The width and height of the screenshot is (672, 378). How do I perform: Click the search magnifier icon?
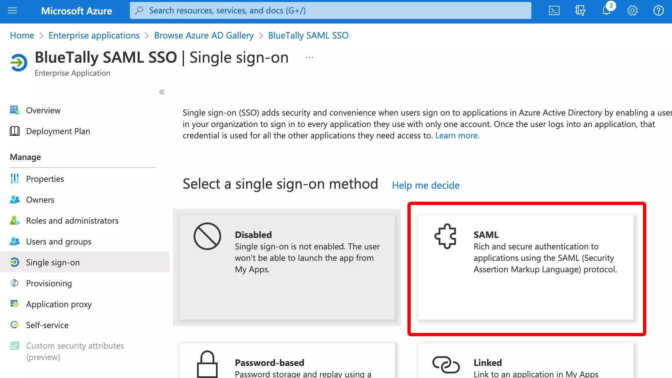click(139, 10)
